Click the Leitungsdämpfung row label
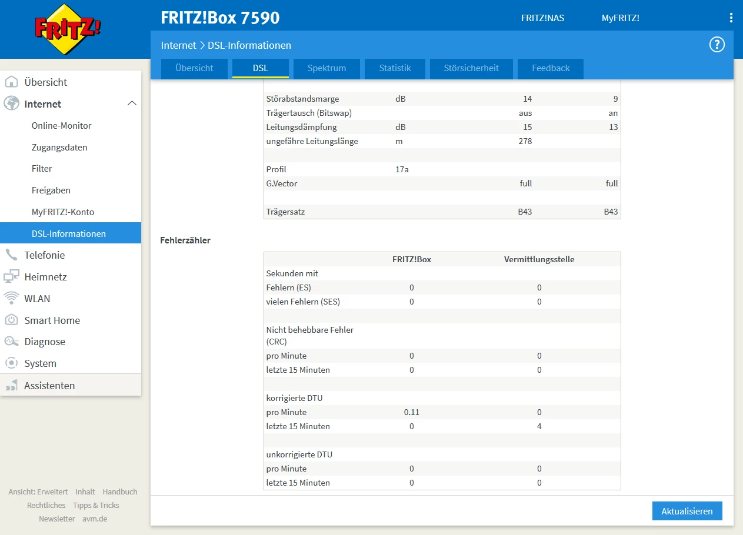Viewport: 743px width, 535px height. [x=301, y=127]
